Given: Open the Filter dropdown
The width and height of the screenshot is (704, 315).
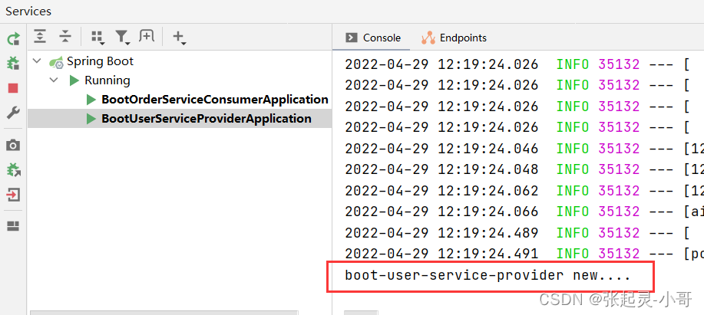Looking at the screenshot, I should pyautogui.click(x=122, y=37).
